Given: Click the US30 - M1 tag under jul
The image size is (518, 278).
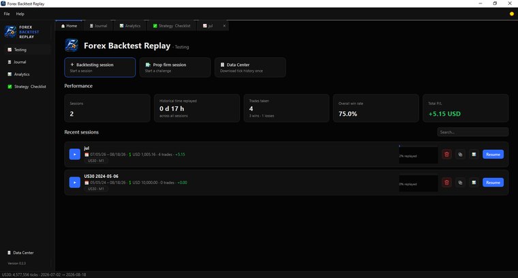Looking at the screenshot, I should point(96,161).
